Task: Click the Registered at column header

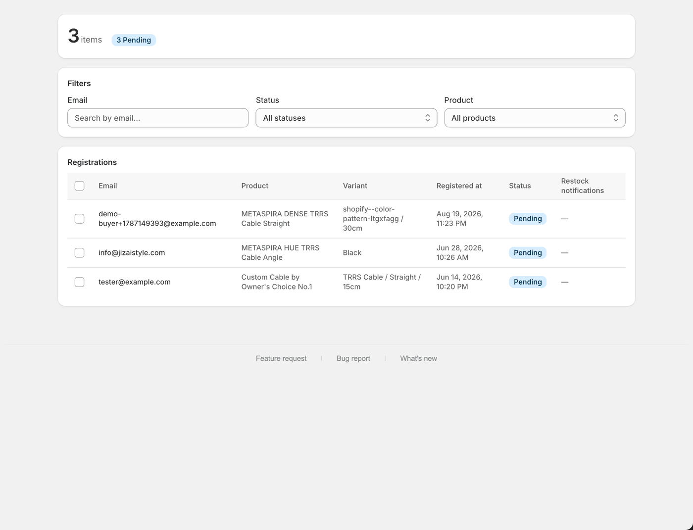Action: (459, 186)
